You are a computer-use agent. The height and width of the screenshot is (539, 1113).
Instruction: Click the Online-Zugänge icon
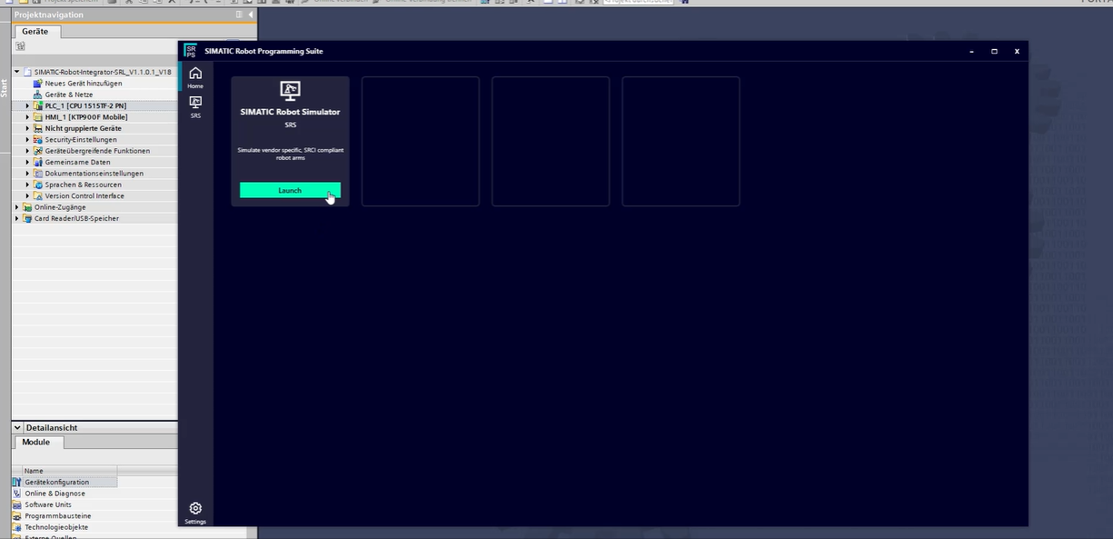click(x=27, y=207)
